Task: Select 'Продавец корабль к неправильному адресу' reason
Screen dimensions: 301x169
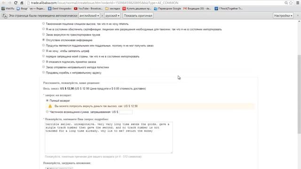Action: point(44,72)
